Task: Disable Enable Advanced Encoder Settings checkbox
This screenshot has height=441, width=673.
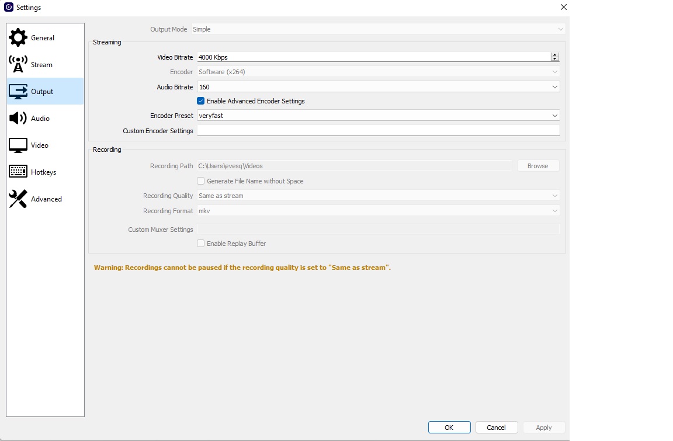Action: pyautogui.click(x=201, y=101)
